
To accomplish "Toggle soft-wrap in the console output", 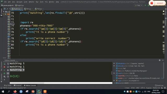I will click(x=8, y=64).
